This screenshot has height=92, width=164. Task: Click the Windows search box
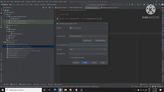click(23, 90)
